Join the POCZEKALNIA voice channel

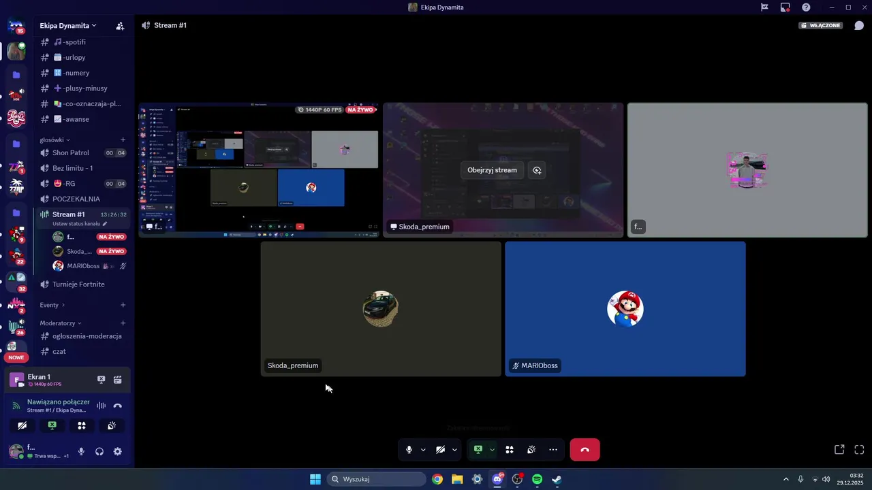[x=81, y=199]
